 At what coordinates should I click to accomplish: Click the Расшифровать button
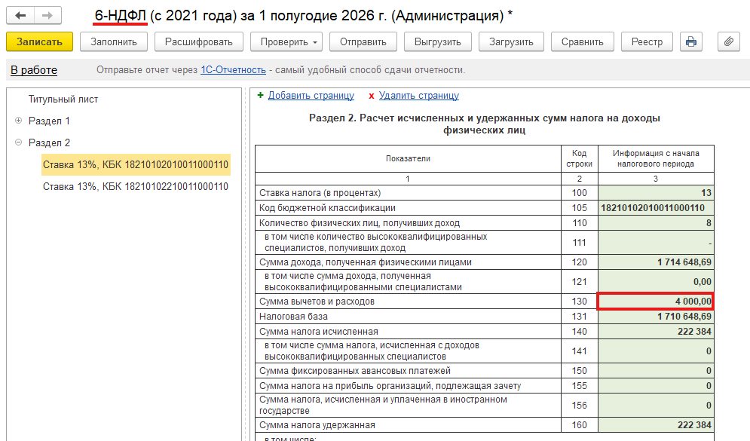pos(198,41)
